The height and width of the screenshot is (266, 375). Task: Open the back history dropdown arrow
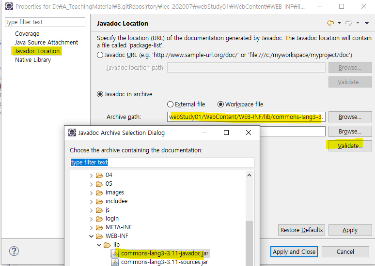[339, 23]
